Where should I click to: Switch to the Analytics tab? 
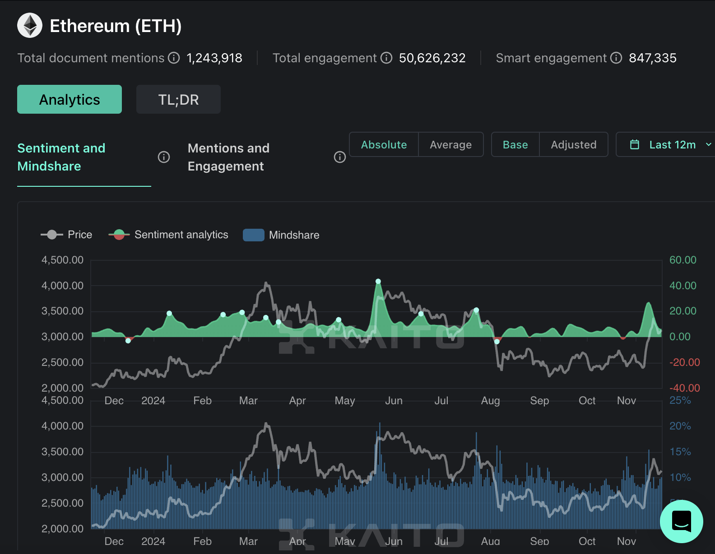point(70,99)
